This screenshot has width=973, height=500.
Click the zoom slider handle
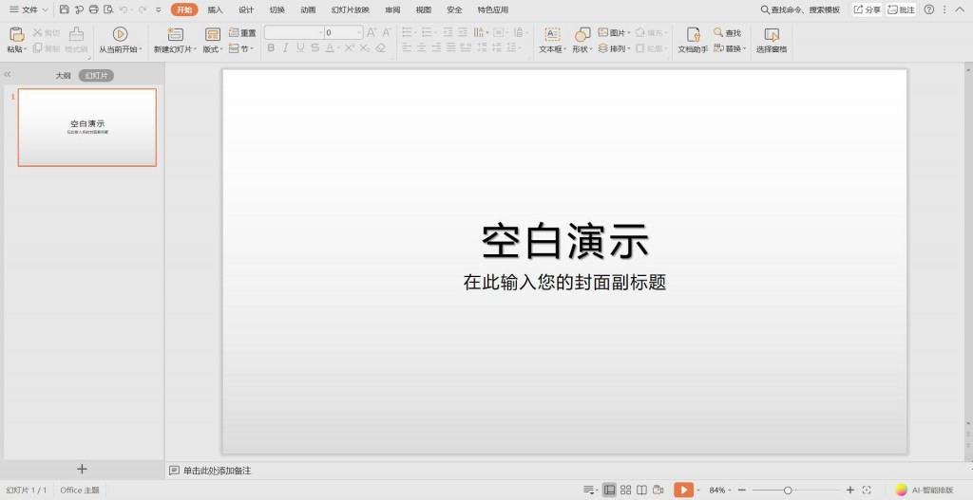(x=788, y=491)
